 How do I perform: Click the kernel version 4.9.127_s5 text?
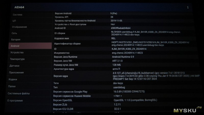coord(156,76)
